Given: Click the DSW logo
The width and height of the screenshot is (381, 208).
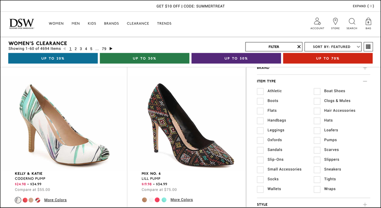Looking at the screenshot, I should pyautogui.click(x=22, y=23).
